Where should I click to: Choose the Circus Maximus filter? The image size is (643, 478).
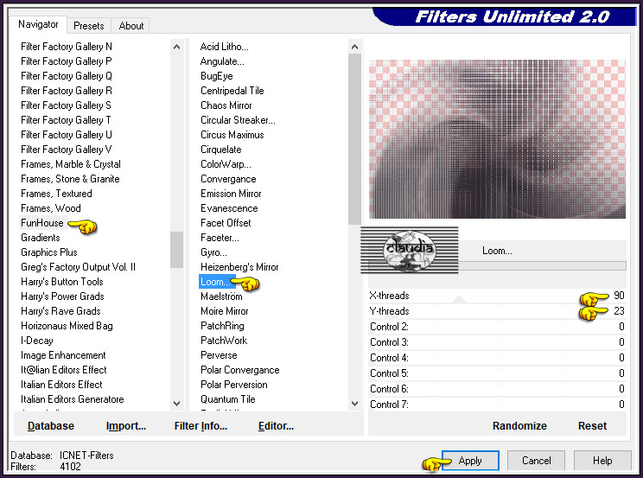point(232,135)
